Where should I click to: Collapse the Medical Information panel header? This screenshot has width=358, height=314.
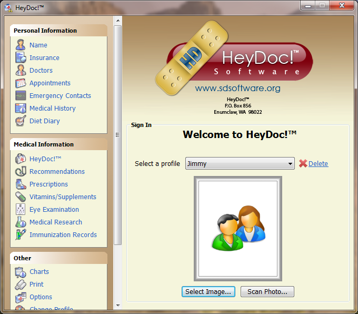58,144
